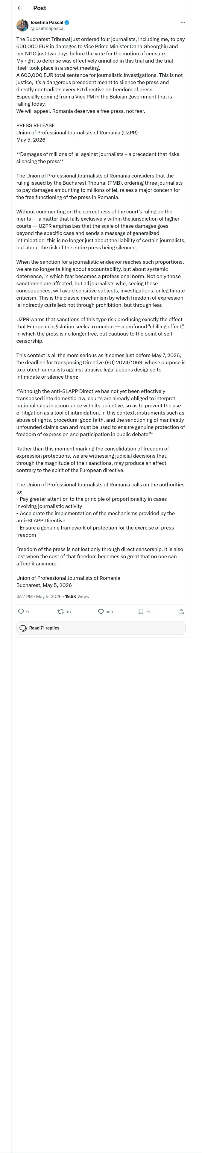Click the PRESS RELEASE heading line
The image size is (202, 1153).
tap(35, 125)
